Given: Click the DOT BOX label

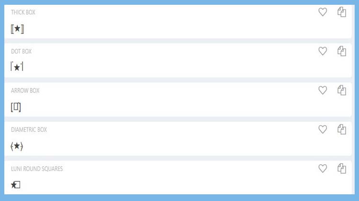Looking at the screenshot, I should [x=21, y=52].
